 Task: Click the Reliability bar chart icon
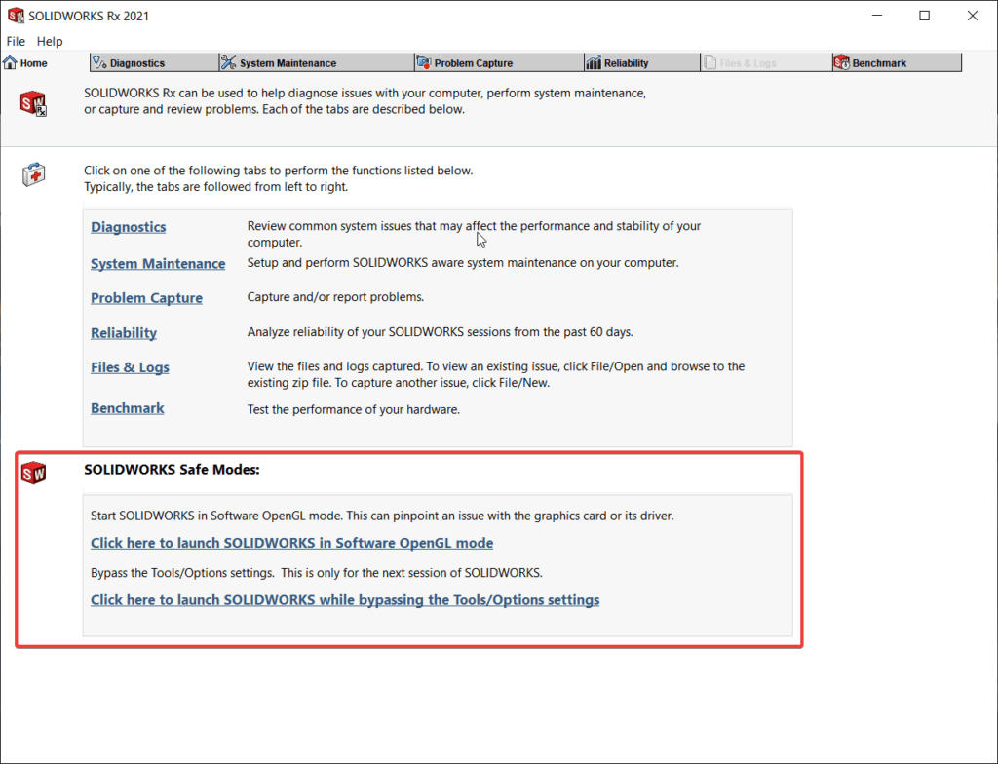coord(594,62)
